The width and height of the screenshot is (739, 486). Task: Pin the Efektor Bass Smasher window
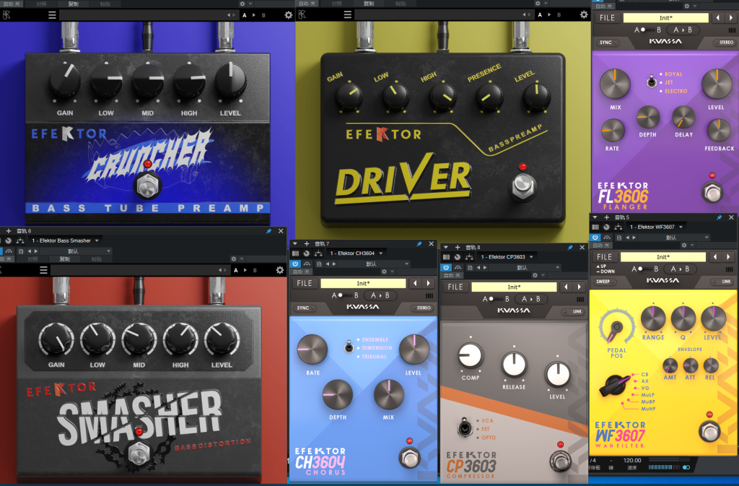268,231
